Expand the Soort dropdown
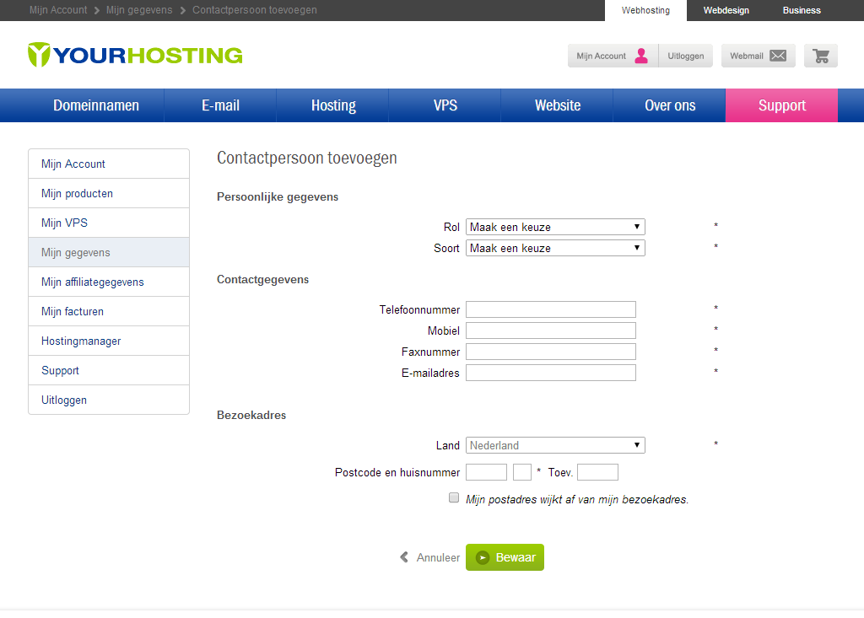The width and height of the screenshot is (864, 618). 555,248
